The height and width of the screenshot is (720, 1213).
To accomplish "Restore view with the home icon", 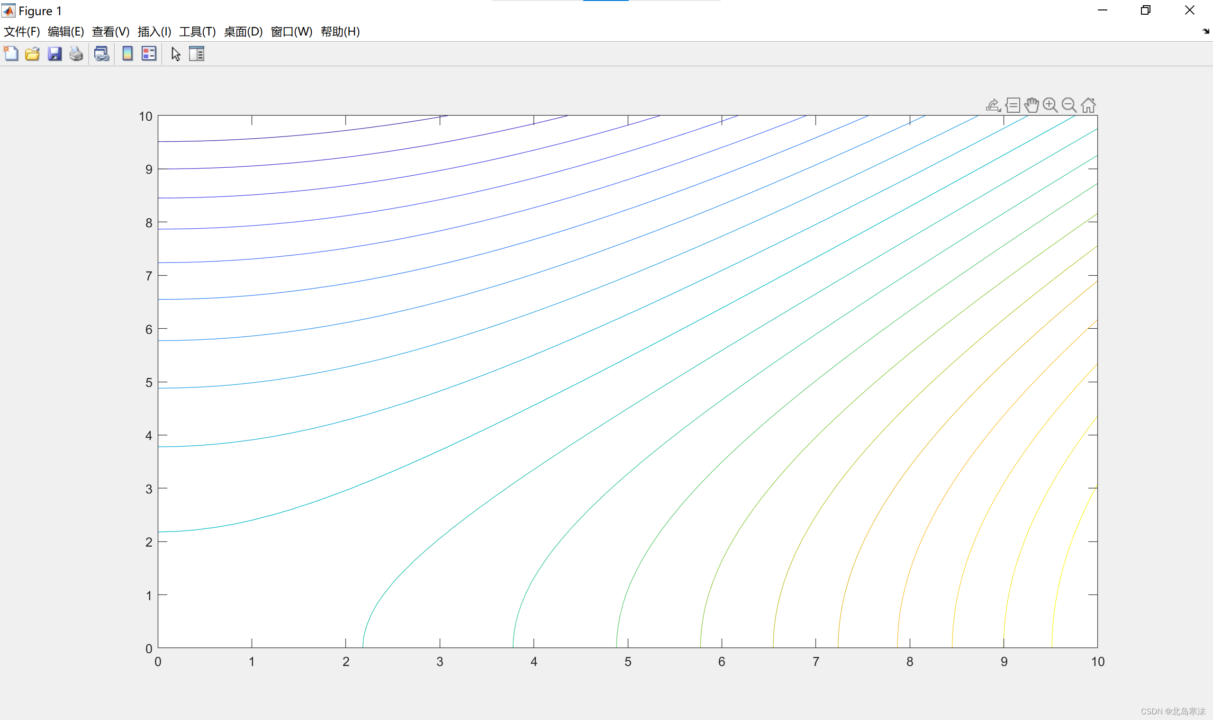I will coord(1088,105).
